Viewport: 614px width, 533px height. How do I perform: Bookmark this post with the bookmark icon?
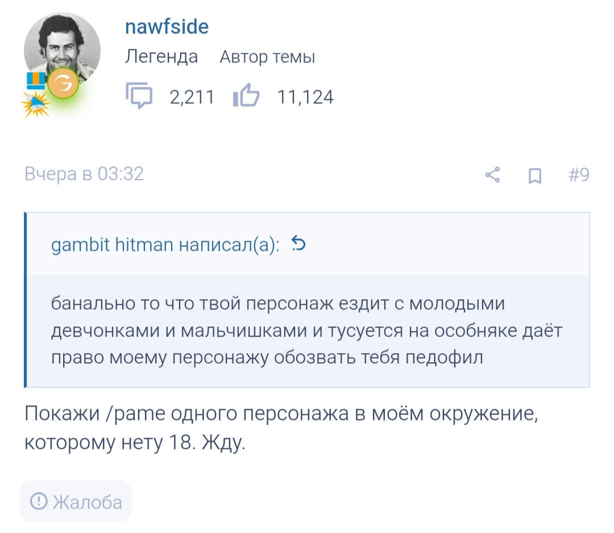pos(534,175)
